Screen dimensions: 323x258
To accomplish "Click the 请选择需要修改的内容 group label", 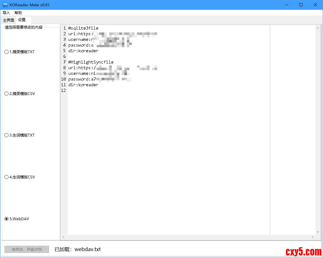I will [x=24, y=27].
